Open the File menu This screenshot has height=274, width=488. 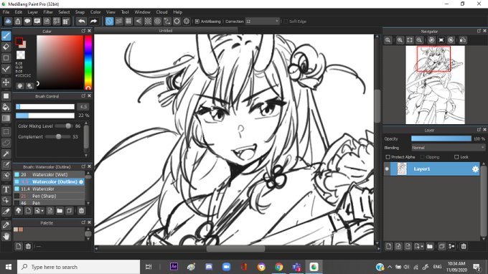(x=6, y=12)
